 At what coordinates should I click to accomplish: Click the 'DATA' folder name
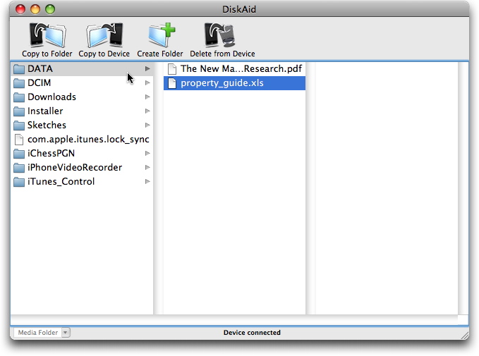(40, 68)
